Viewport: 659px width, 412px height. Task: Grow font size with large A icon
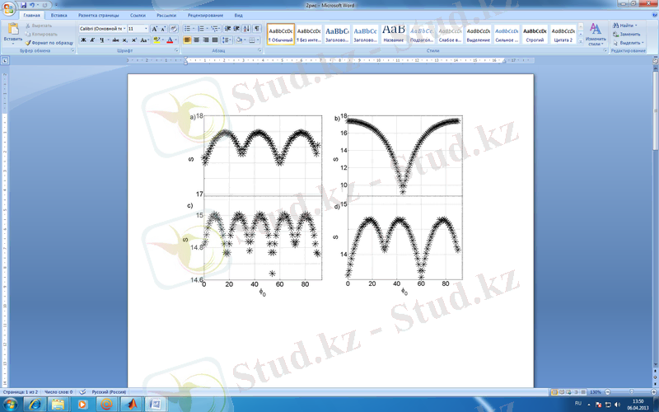click(154, 29)
